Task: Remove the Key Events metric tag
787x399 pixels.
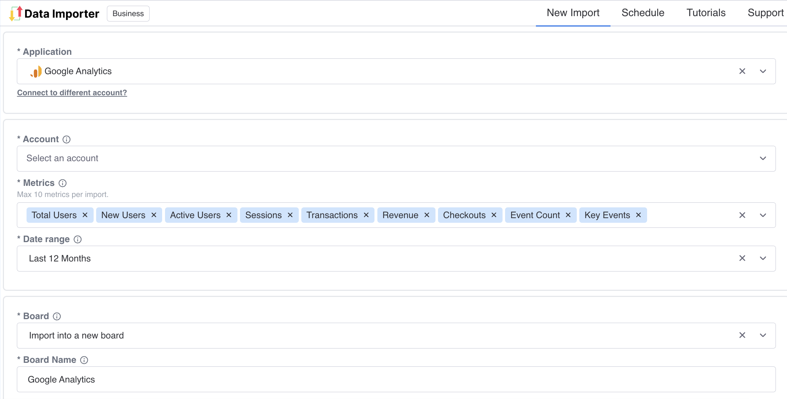Action: coord(638,215)
